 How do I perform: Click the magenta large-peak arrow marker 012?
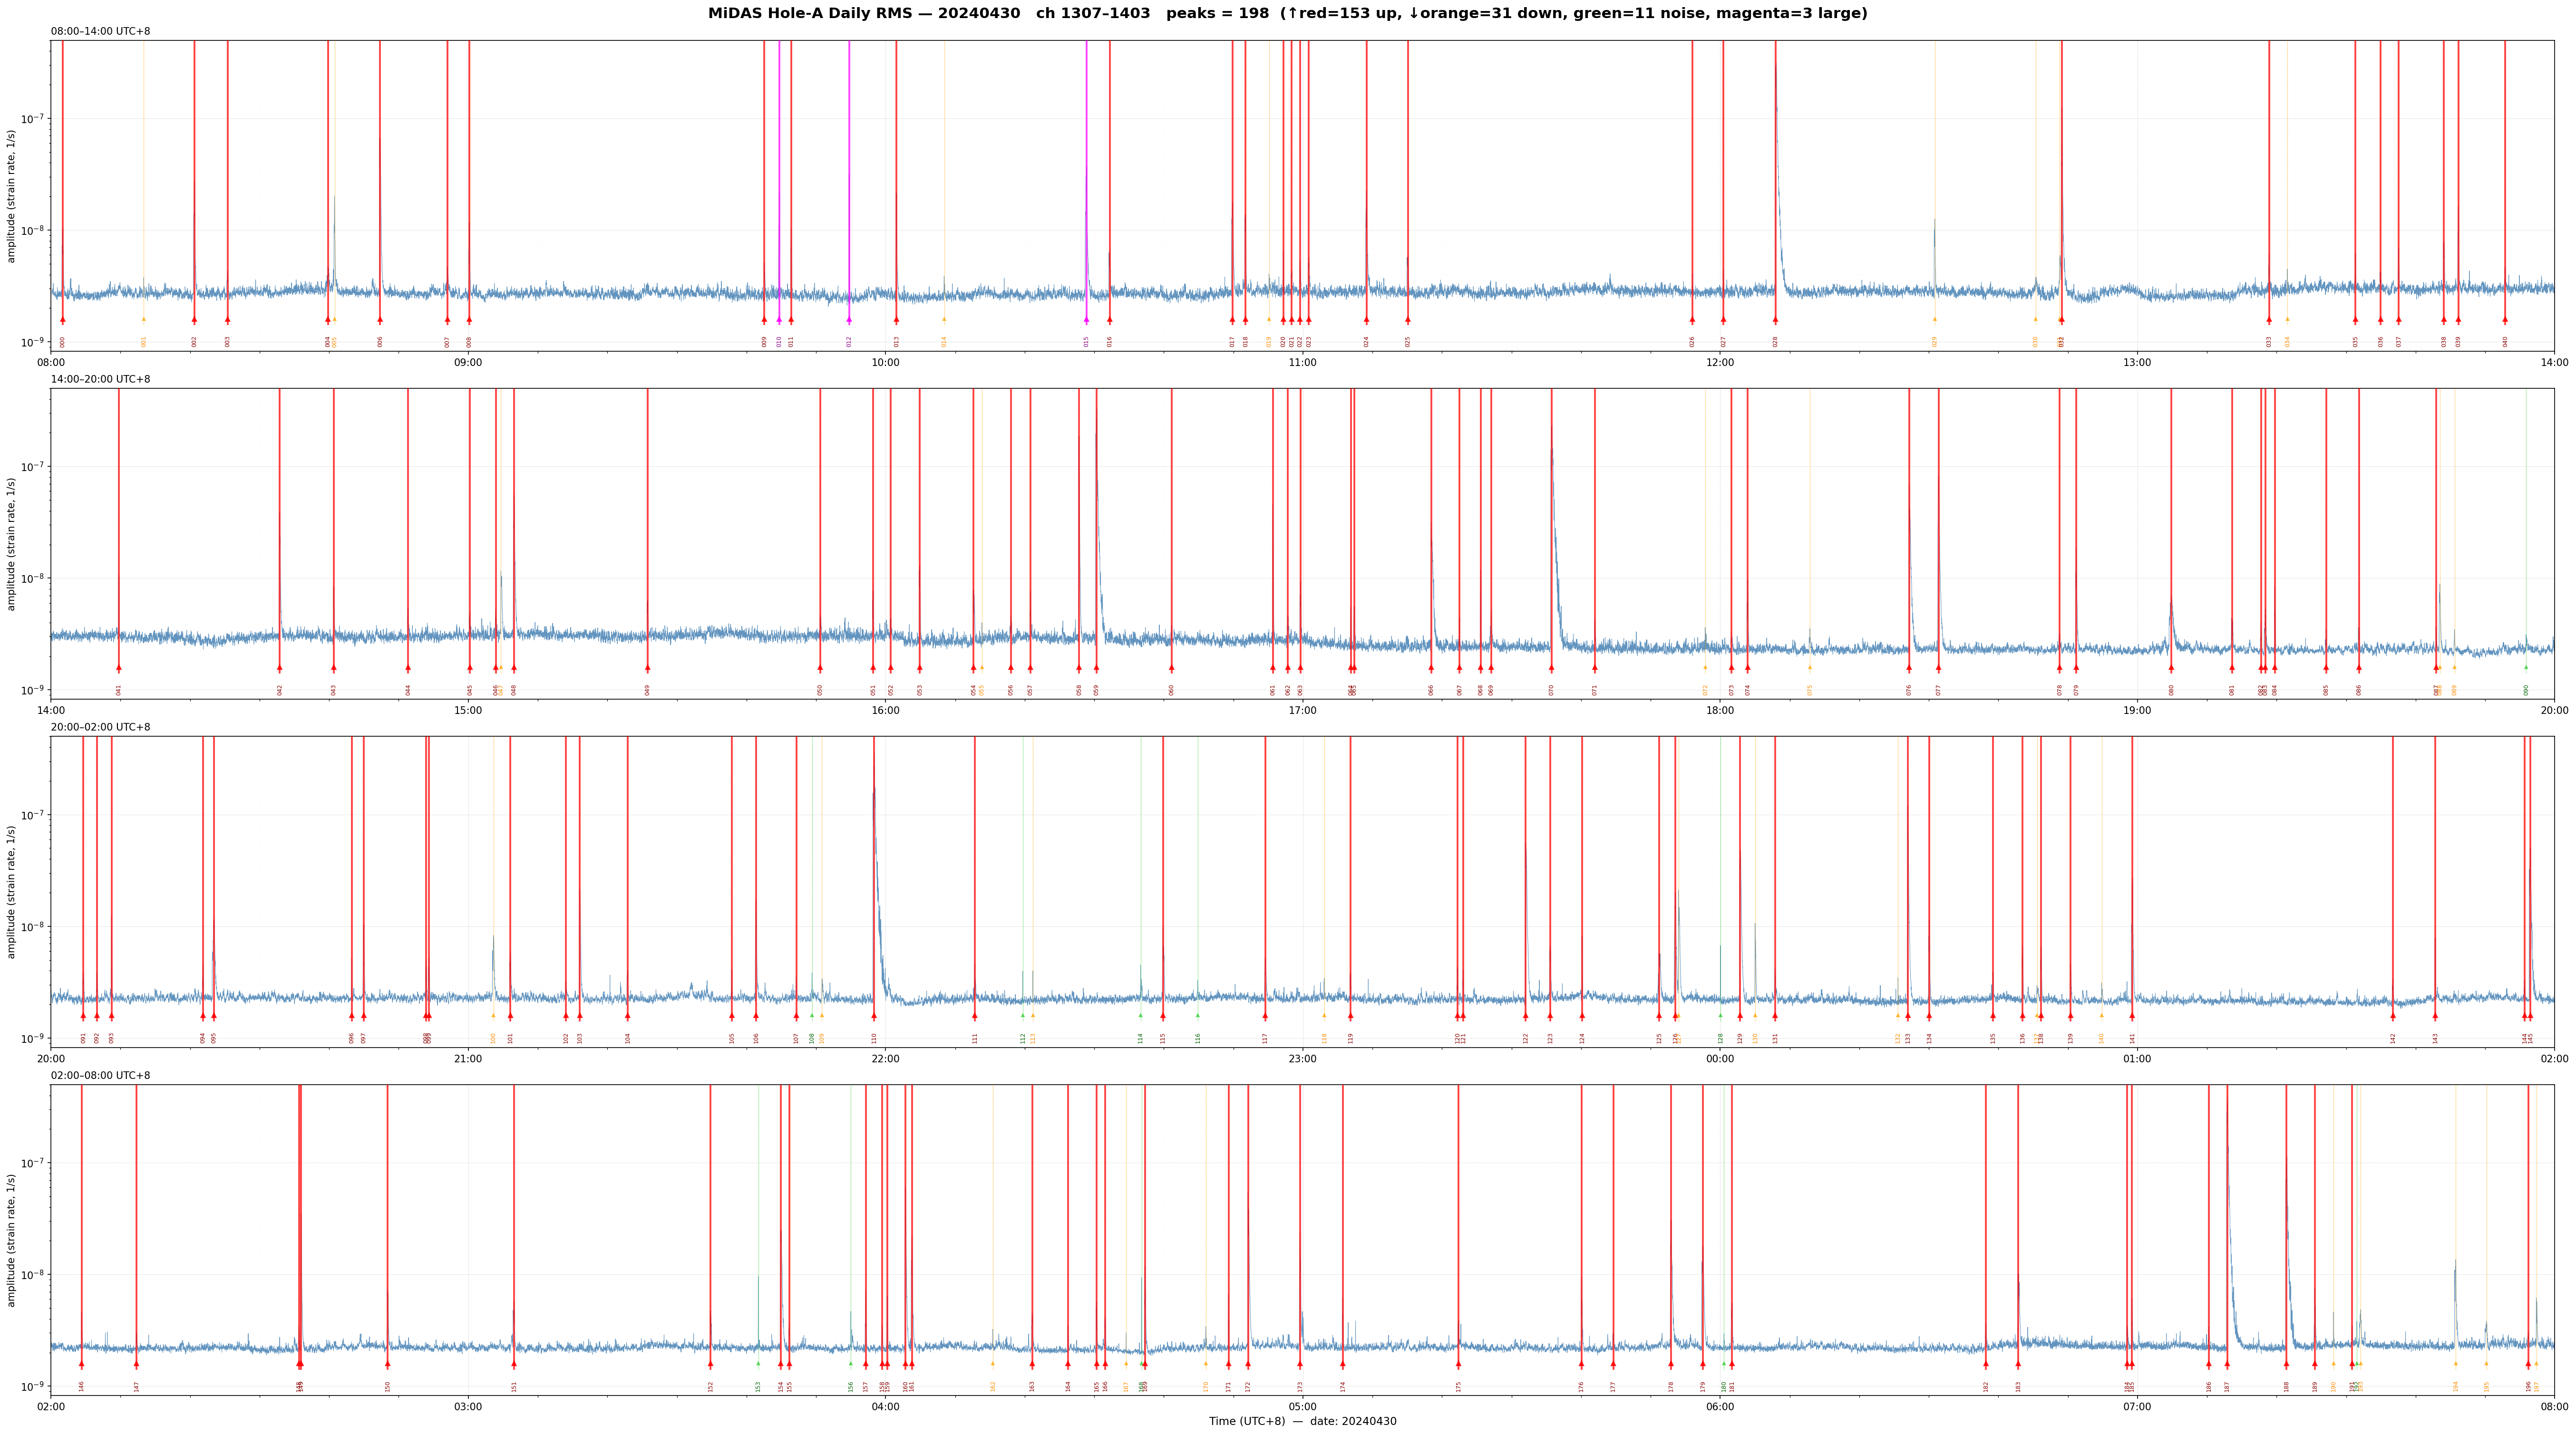pos(849,321)
